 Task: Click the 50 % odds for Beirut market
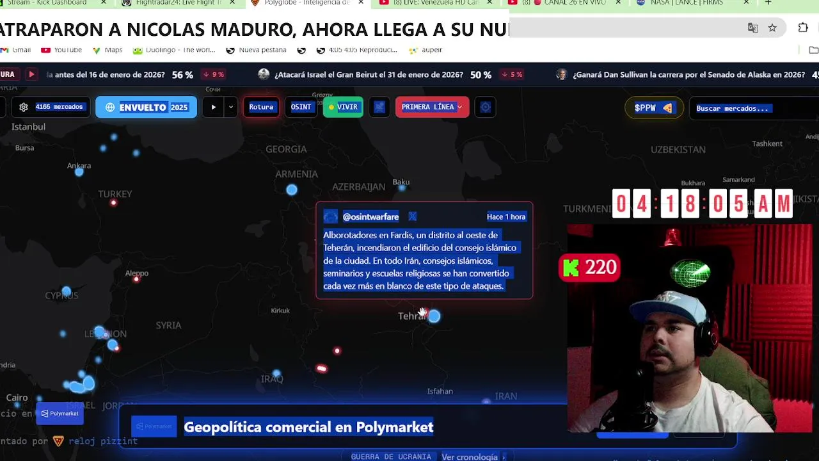tap(481, 74)
